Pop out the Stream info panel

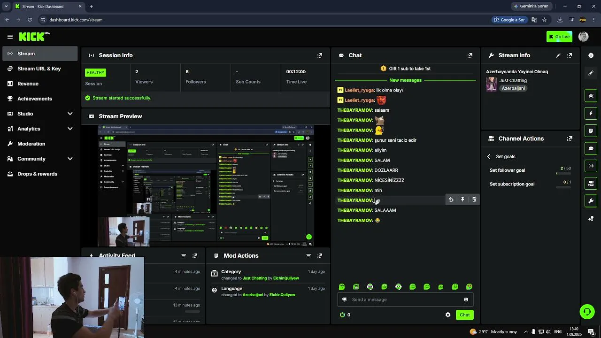(x=570, y=55)
